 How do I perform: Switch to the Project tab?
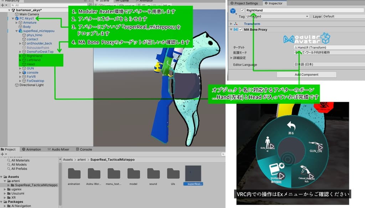click(x=8, y=149)
